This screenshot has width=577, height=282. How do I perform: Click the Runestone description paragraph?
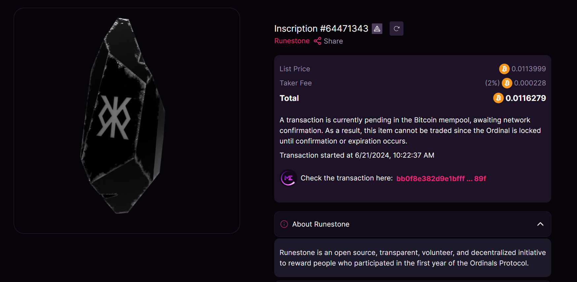pos(412,258)
